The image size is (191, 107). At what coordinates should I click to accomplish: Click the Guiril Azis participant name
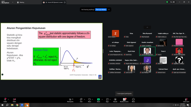click(x=131, y=51)
